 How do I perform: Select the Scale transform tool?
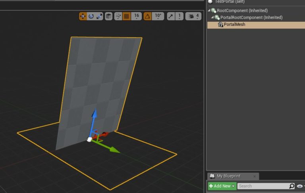tap(99, 16)
